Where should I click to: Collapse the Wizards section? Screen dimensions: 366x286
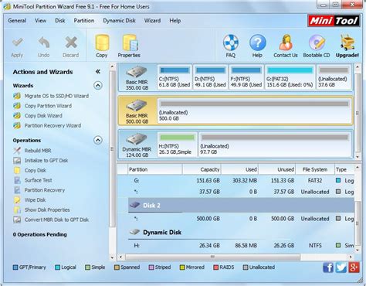(x=98, y=85)
